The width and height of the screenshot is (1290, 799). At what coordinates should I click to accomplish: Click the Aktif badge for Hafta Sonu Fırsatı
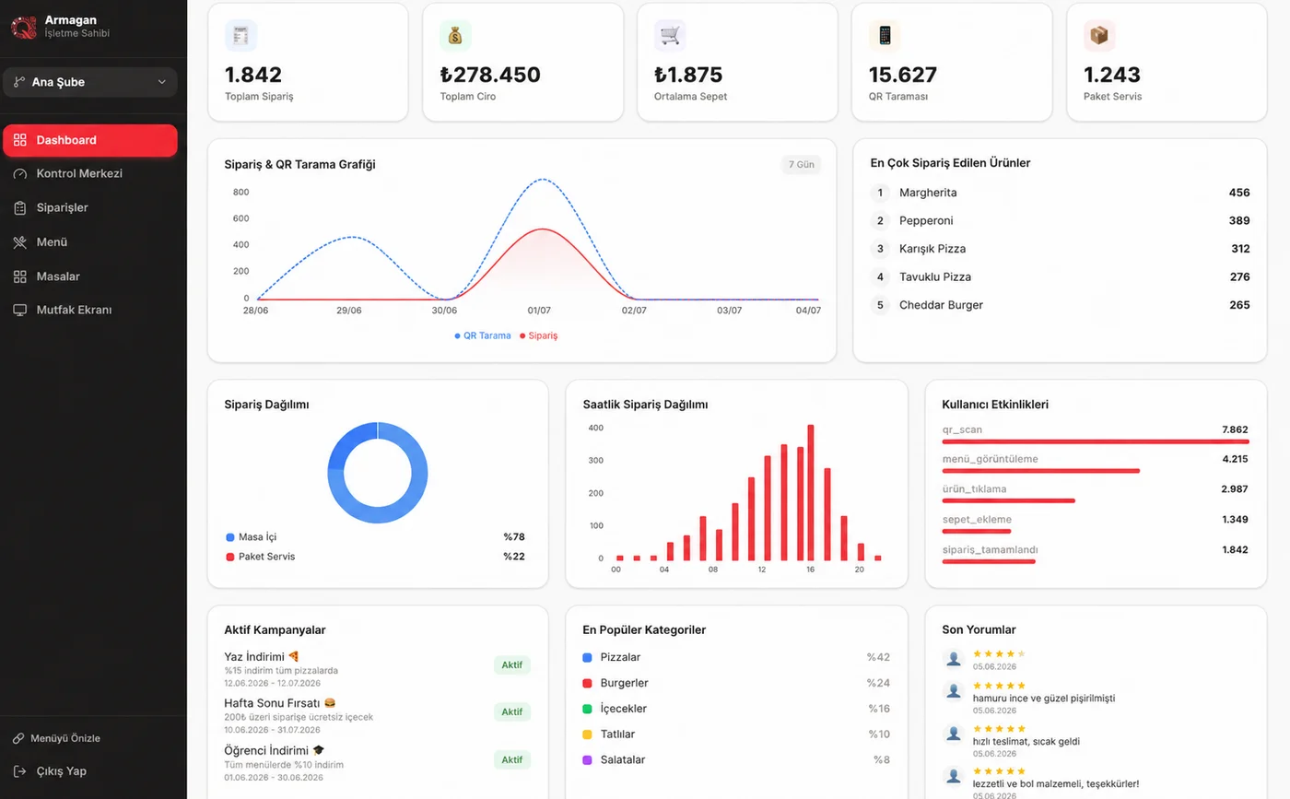(x=512, y=711)
